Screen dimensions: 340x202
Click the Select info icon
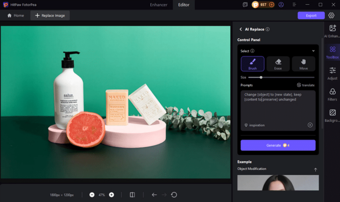point(252,51)
